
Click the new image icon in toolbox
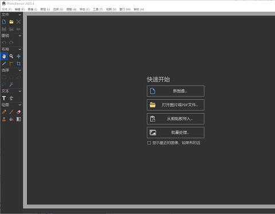(x=4, y=22)
